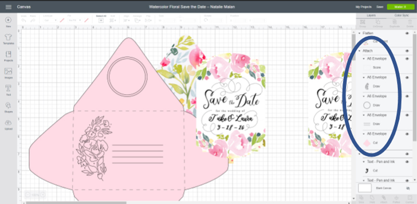Collapse the A6 Envelope Score layer arrow

click(364, 59)
